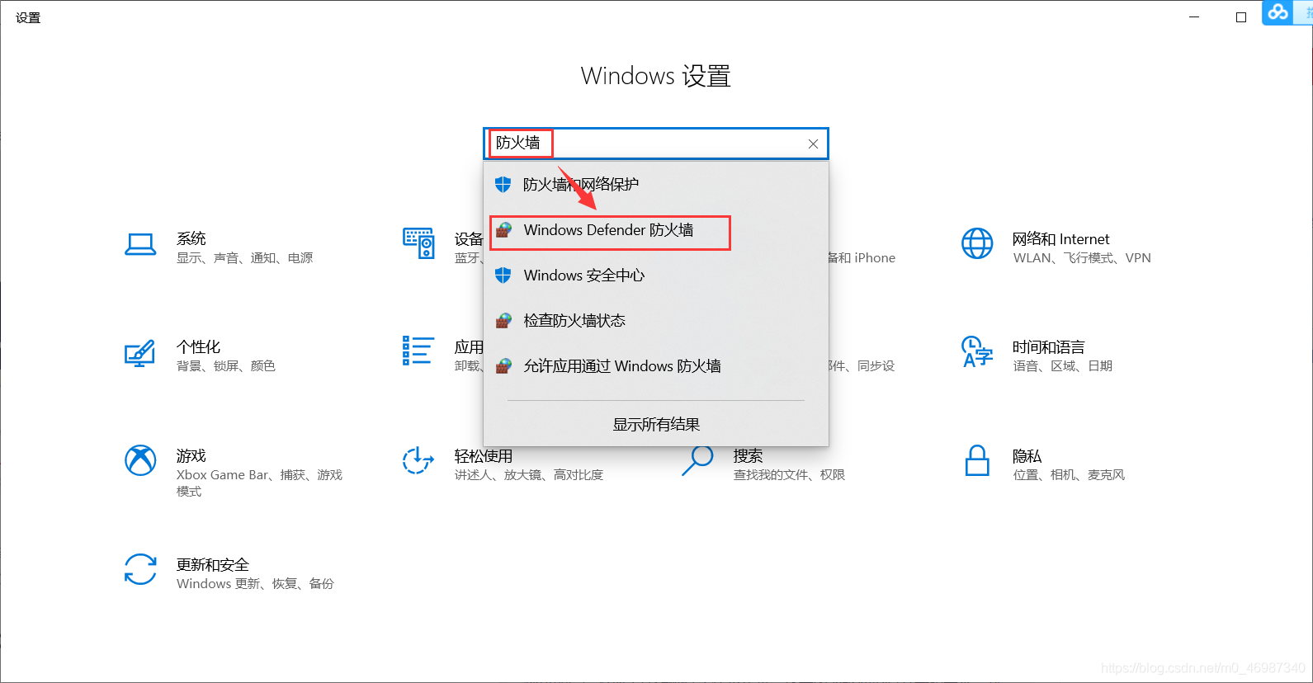Open the Personalization monitor brush icon
1313x683 pixels.
(x=139, y=353)
